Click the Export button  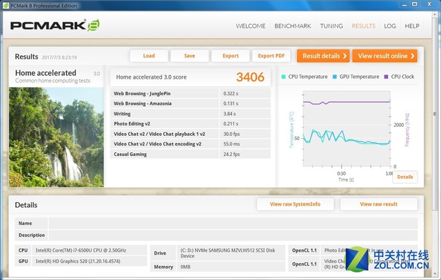[x=230, y=56]
